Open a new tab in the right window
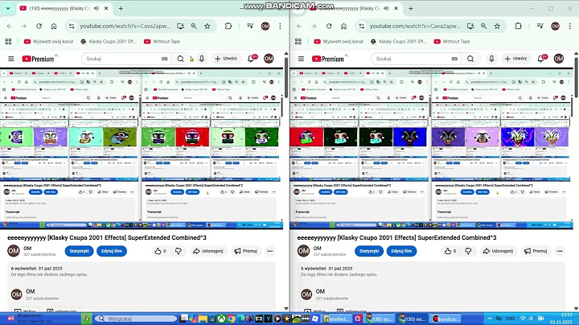The height and width of the screenshot is (325, 579). [411, 8]
